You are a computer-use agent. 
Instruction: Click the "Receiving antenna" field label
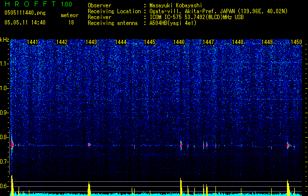click(x=113, y=23)
